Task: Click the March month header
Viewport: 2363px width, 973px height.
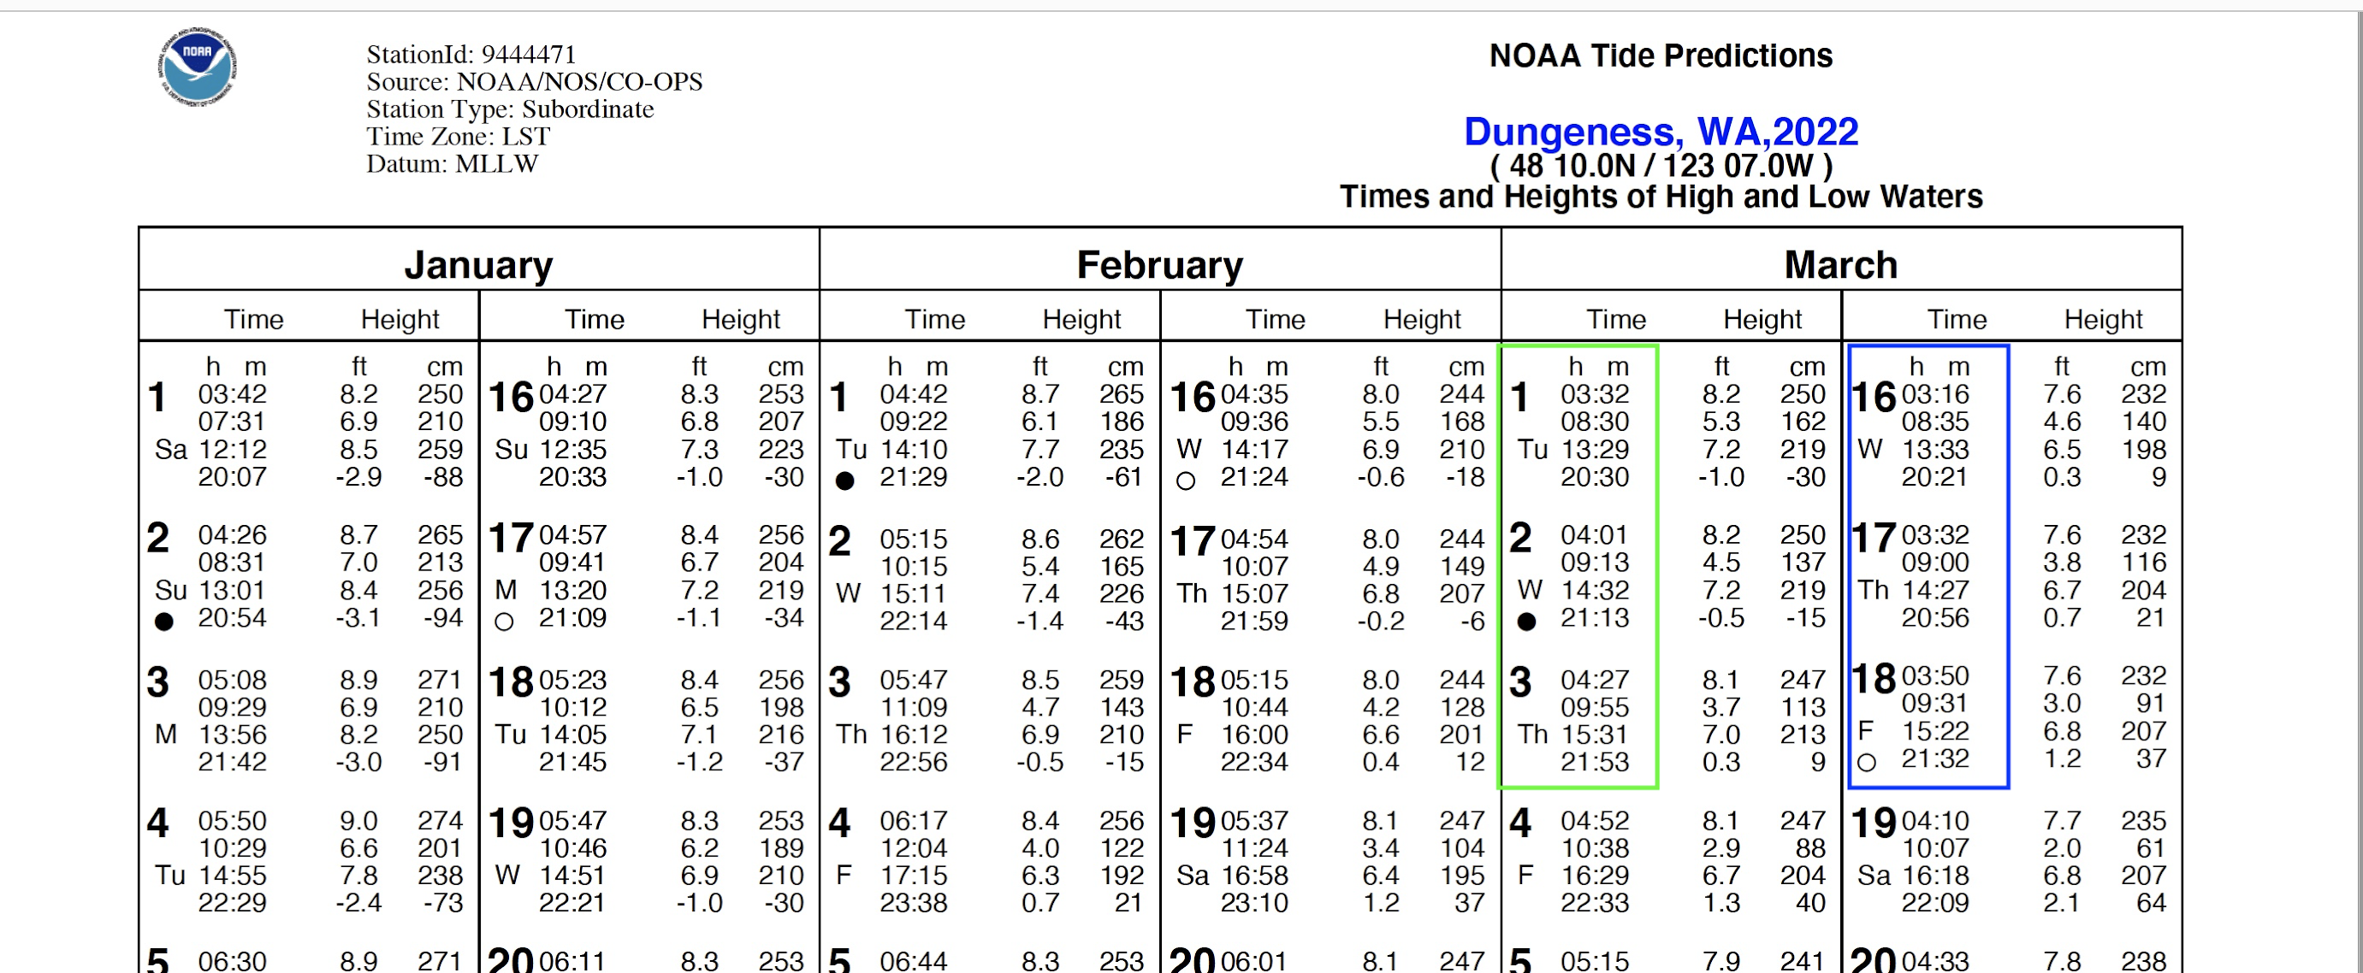Action: pos(1840,265)
